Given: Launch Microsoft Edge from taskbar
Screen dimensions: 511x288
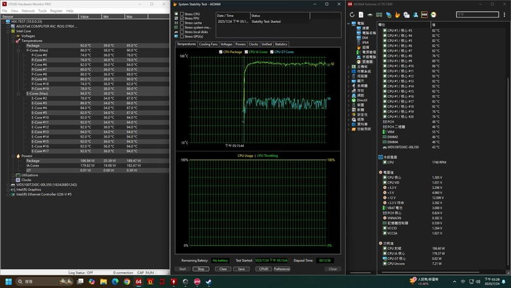Looking at the screenshot, I should pos(115,281).
